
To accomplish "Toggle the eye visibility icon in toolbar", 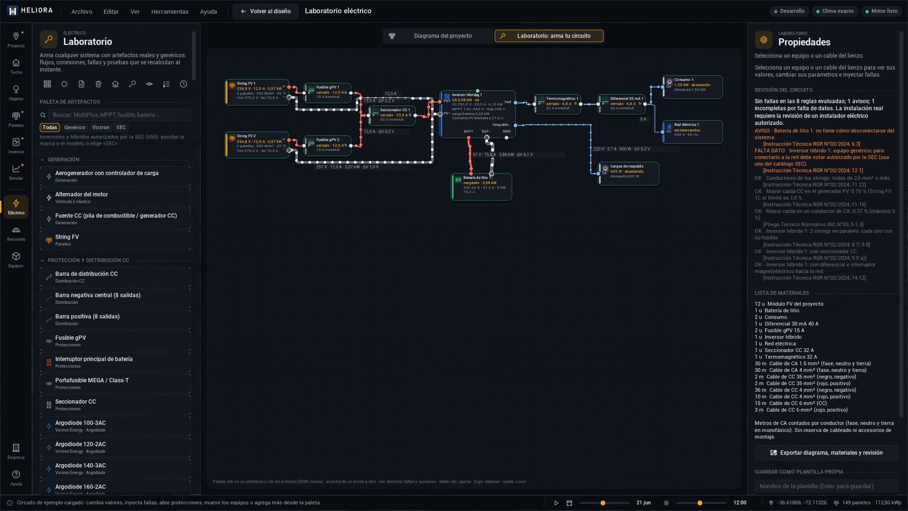I will click(149, 84).
